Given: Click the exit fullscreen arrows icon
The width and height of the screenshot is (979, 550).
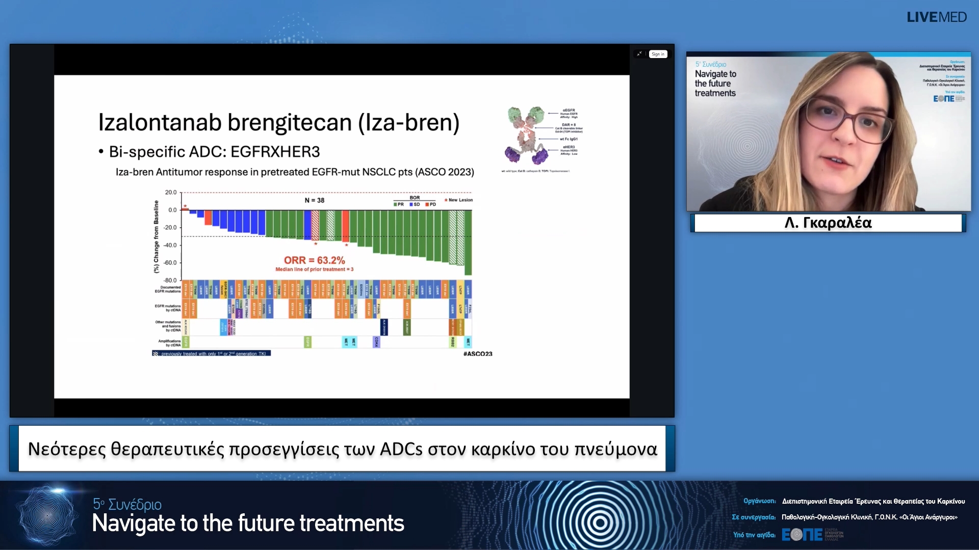Looking at the screenshot, I should (x=639, y=54).
